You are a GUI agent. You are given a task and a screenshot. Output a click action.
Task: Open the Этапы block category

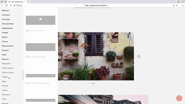click(4, 99)
